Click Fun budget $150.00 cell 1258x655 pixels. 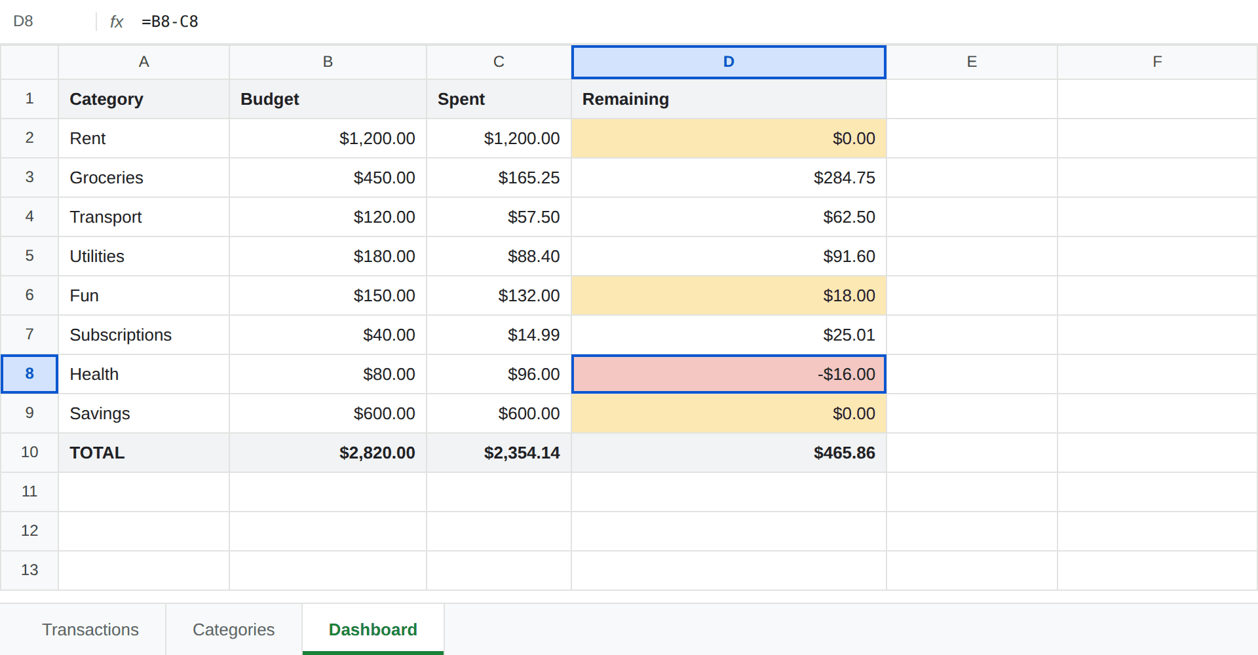[x=328, y=295]
